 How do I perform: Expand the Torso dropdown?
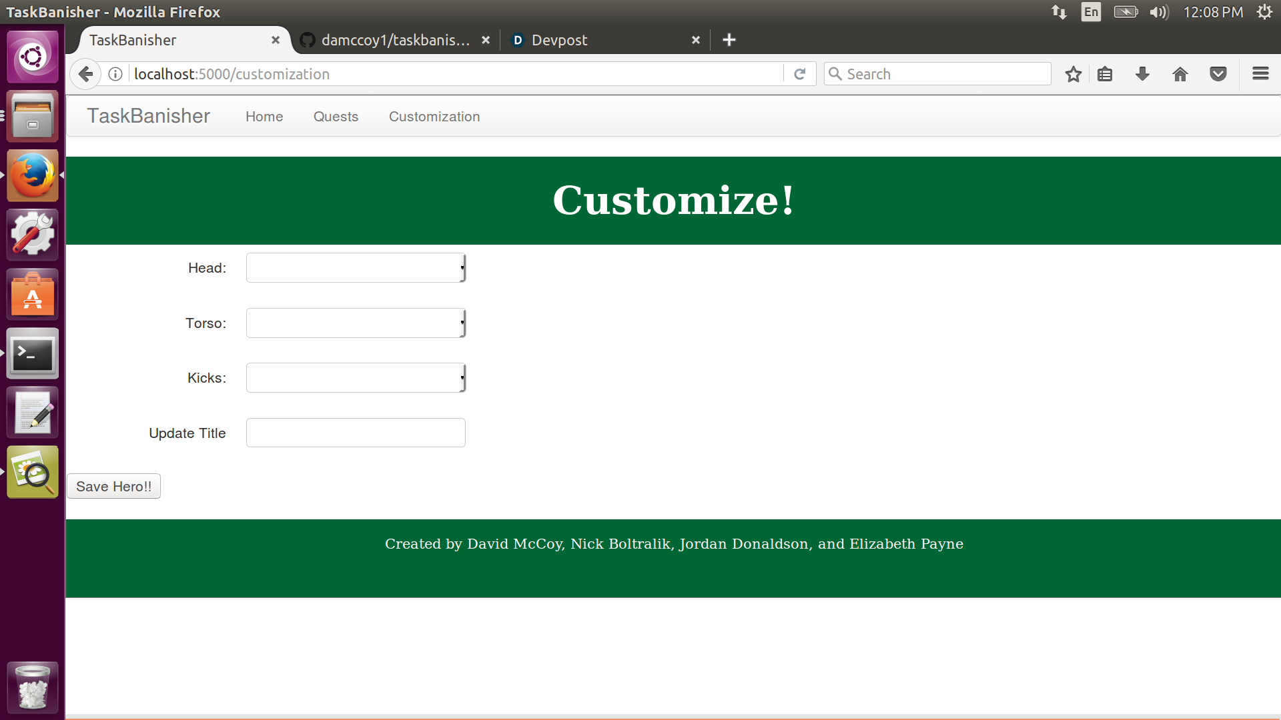[x=356, y=323]
